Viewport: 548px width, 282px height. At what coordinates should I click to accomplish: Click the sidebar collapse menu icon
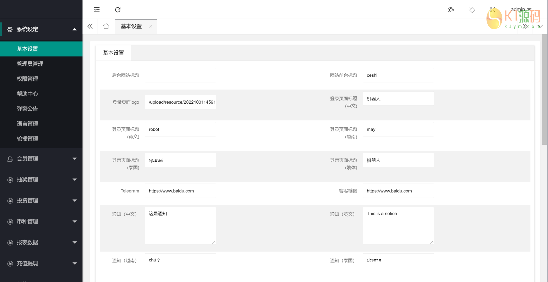pos(97,10)
